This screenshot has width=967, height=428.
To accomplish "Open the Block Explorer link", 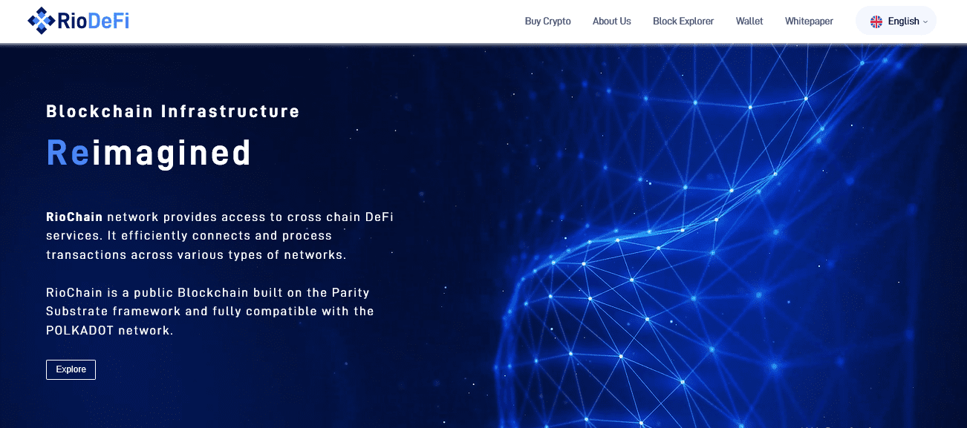I will point(683,22).
